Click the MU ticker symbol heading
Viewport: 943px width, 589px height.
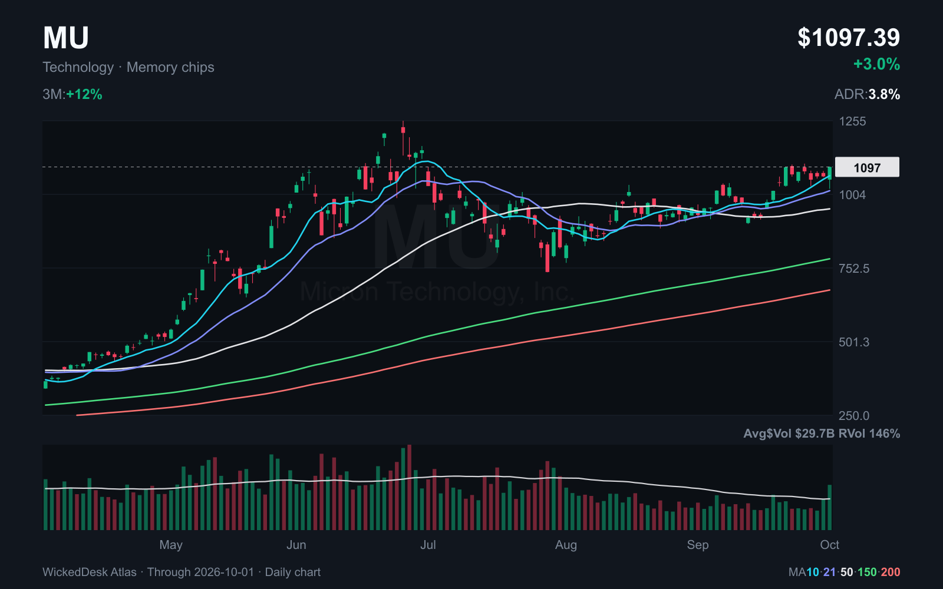tap(66, 38)
